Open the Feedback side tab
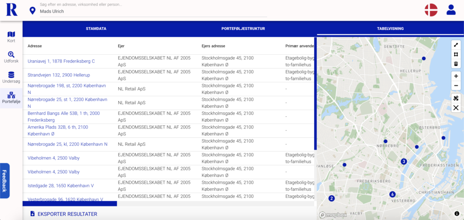 (x=4, y=181)
